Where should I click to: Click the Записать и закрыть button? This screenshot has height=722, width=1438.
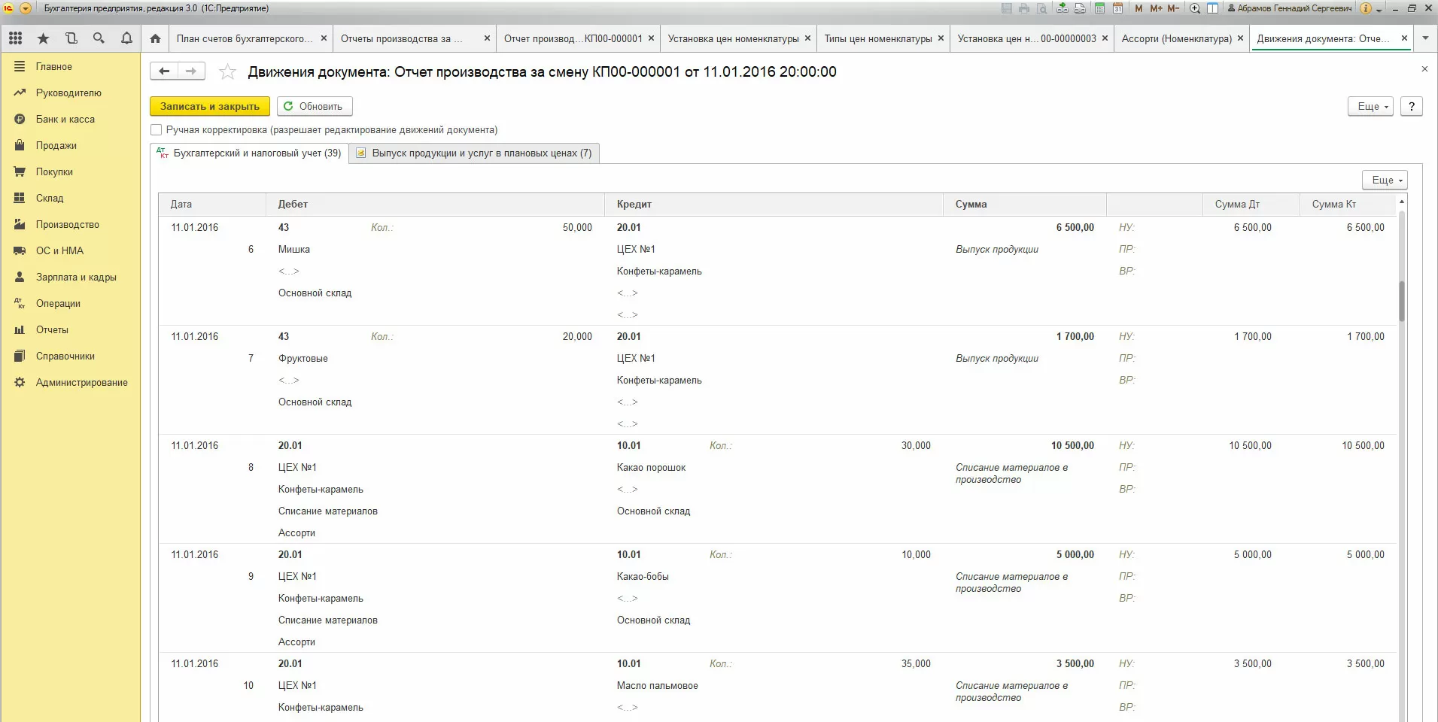[210, 106]
